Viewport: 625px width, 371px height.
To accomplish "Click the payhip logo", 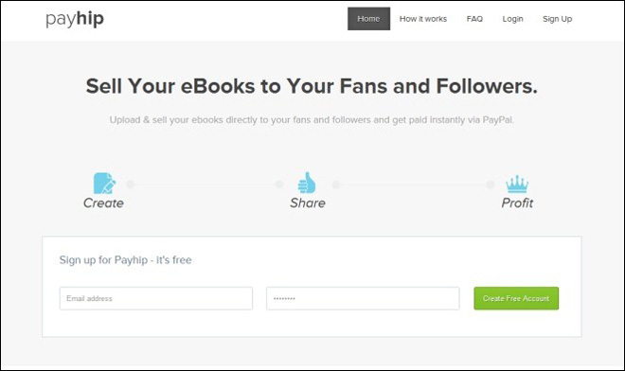I will pyautogui.click(x=75, y=19).
